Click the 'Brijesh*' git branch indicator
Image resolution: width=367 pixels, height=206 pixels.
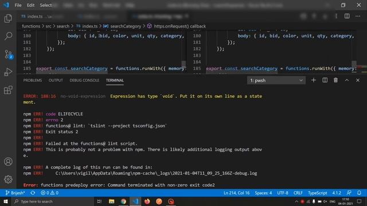(x=15, y=193)
